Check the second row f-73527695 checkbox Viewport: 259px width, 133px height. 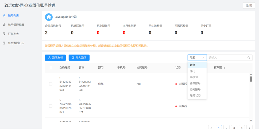(51, 106)
